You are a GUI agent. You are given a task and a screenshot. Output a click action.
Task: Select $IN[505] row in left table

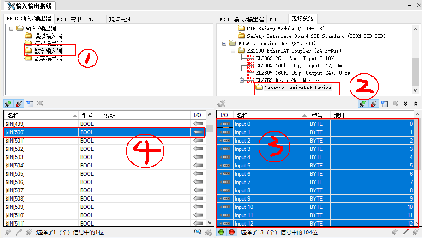pyautogui.click(x=105, y=174)
